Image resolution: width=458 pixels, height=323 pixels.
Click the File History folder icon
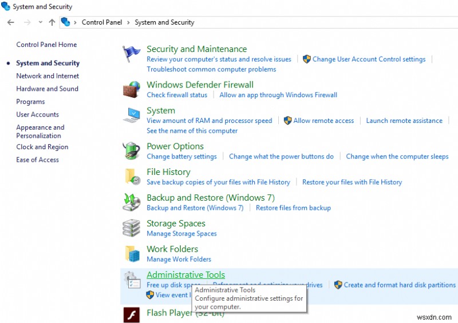[x=132, y=177]
